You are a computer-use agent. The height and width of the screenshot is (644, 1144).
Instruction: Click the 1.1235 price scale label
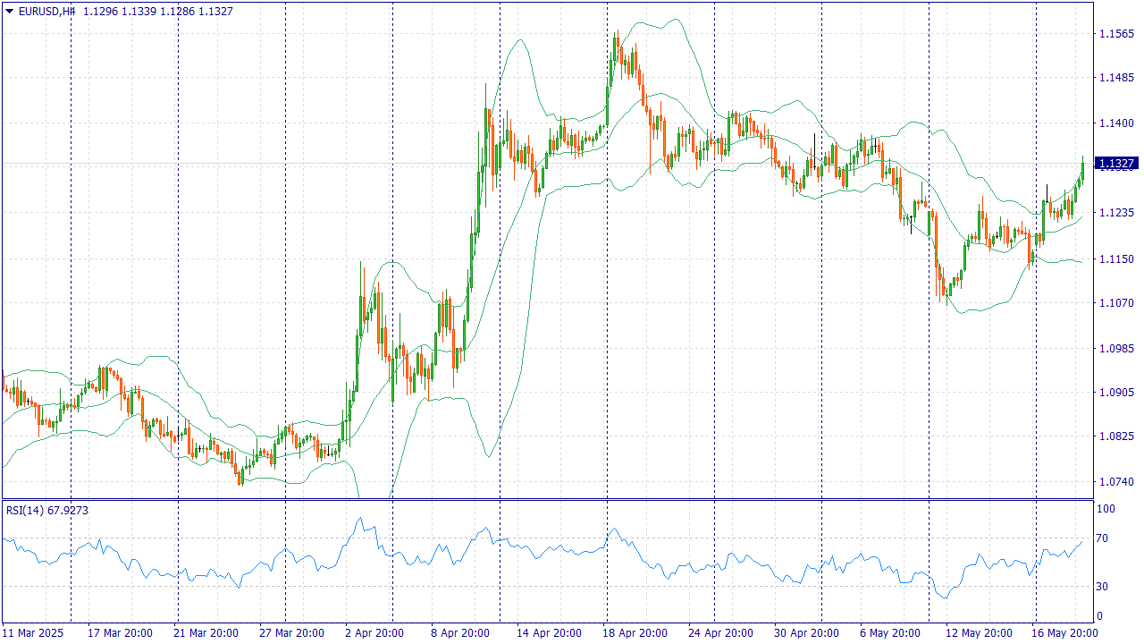tap(1115, 213)
